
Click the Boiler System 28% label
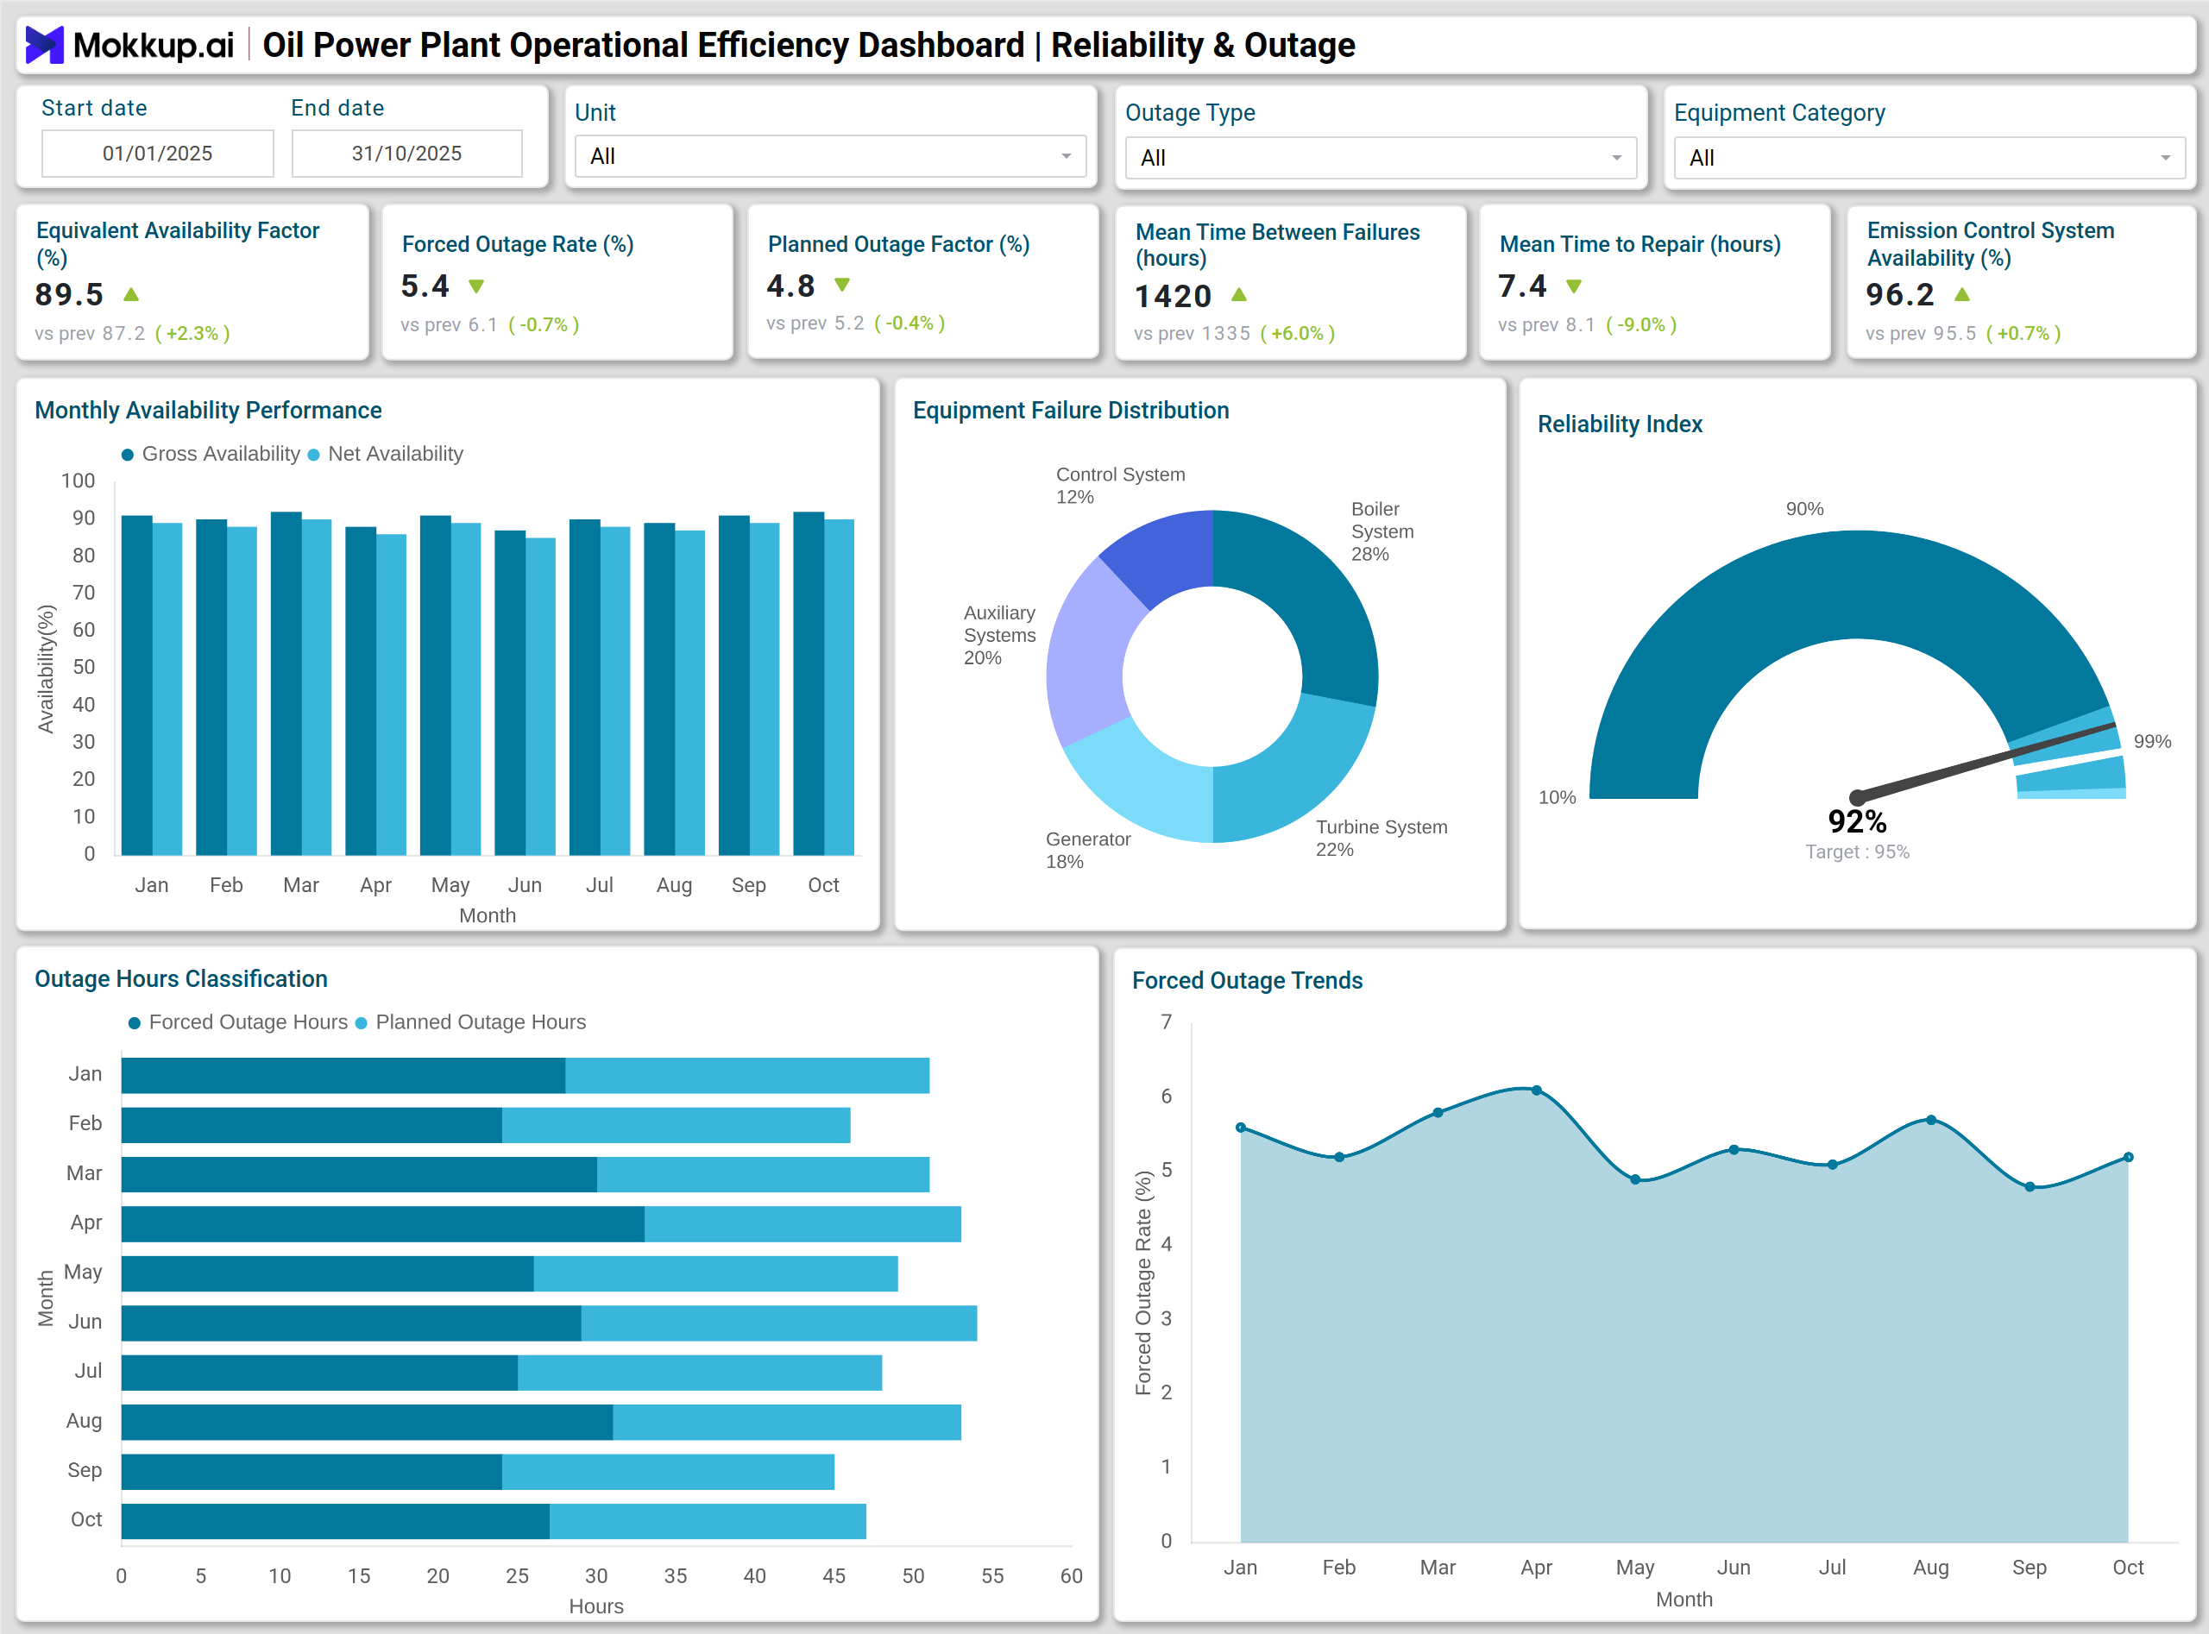1382,532
